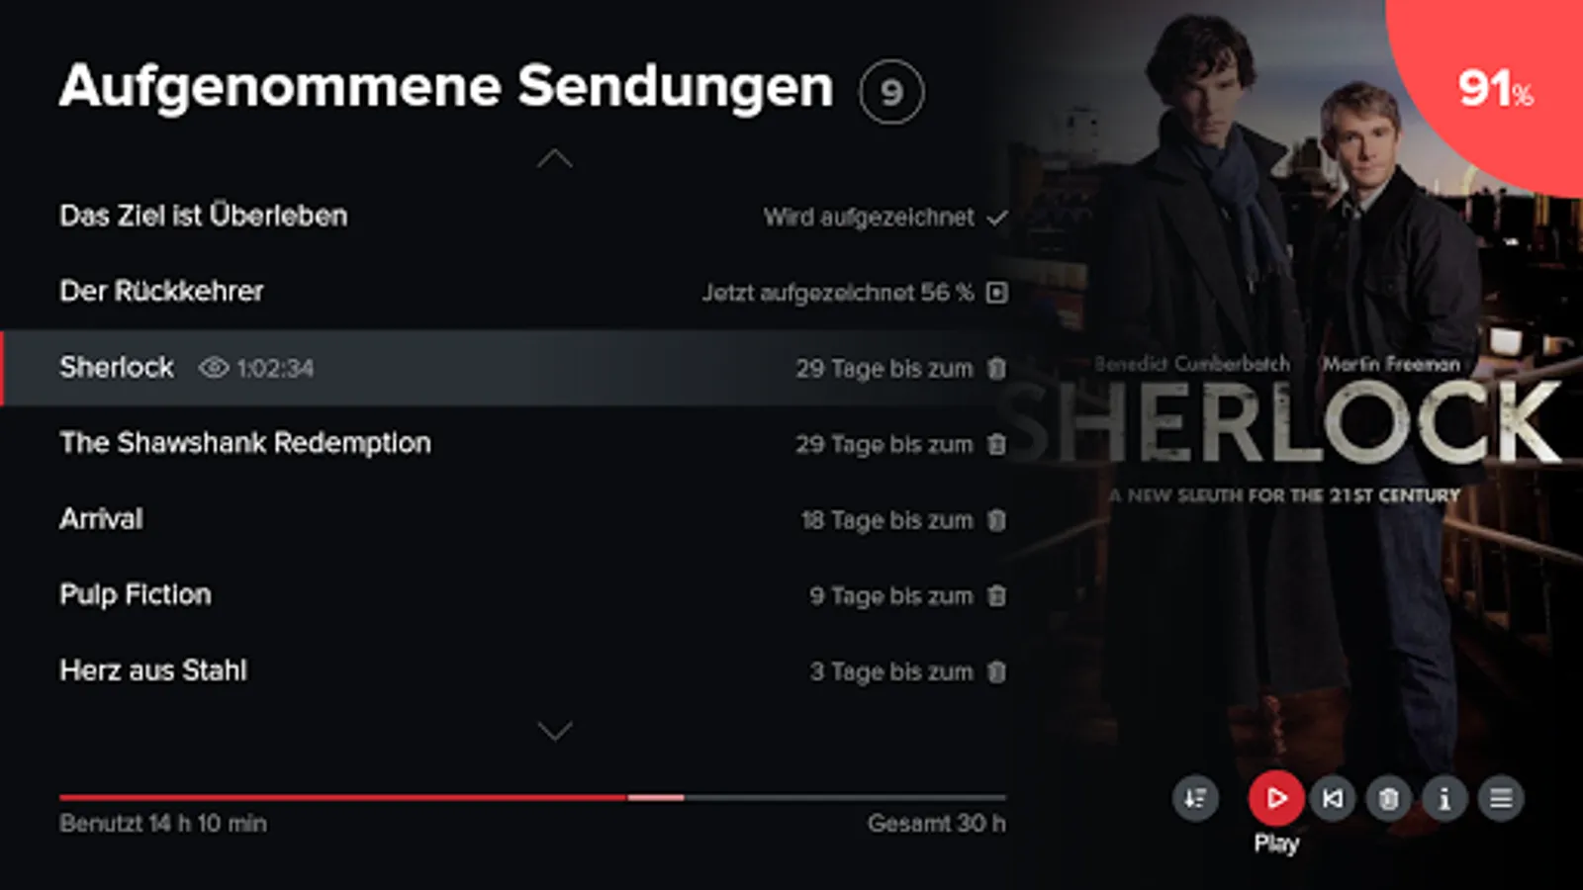Click the recordings count badge 9
The width and height of the screenshot is (1583, 890).
coord(891,92)
